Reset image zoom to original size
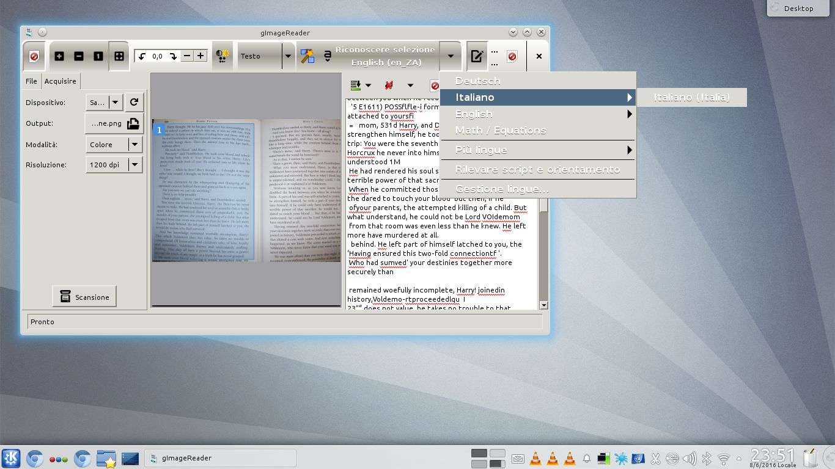835x469 pixels. coord(98,56)
